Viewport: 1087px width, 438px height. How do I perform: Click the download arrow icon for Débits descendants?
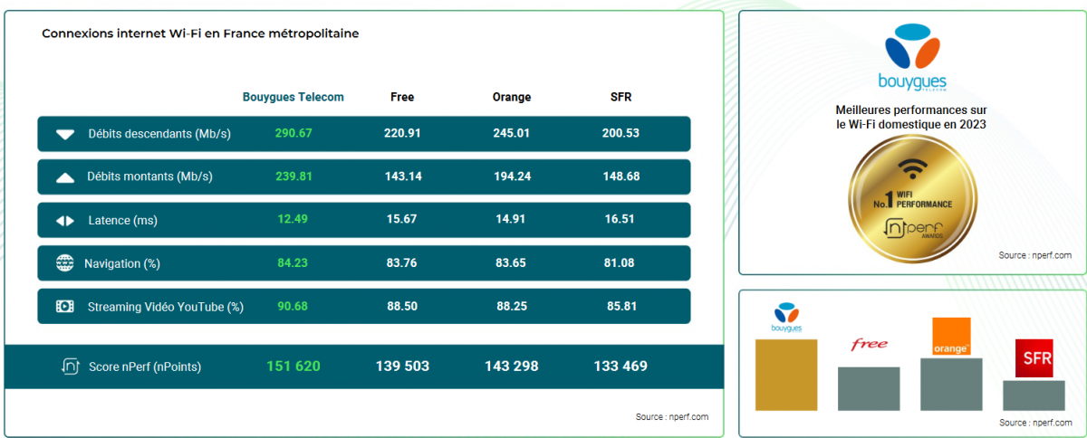pos(65,134)
